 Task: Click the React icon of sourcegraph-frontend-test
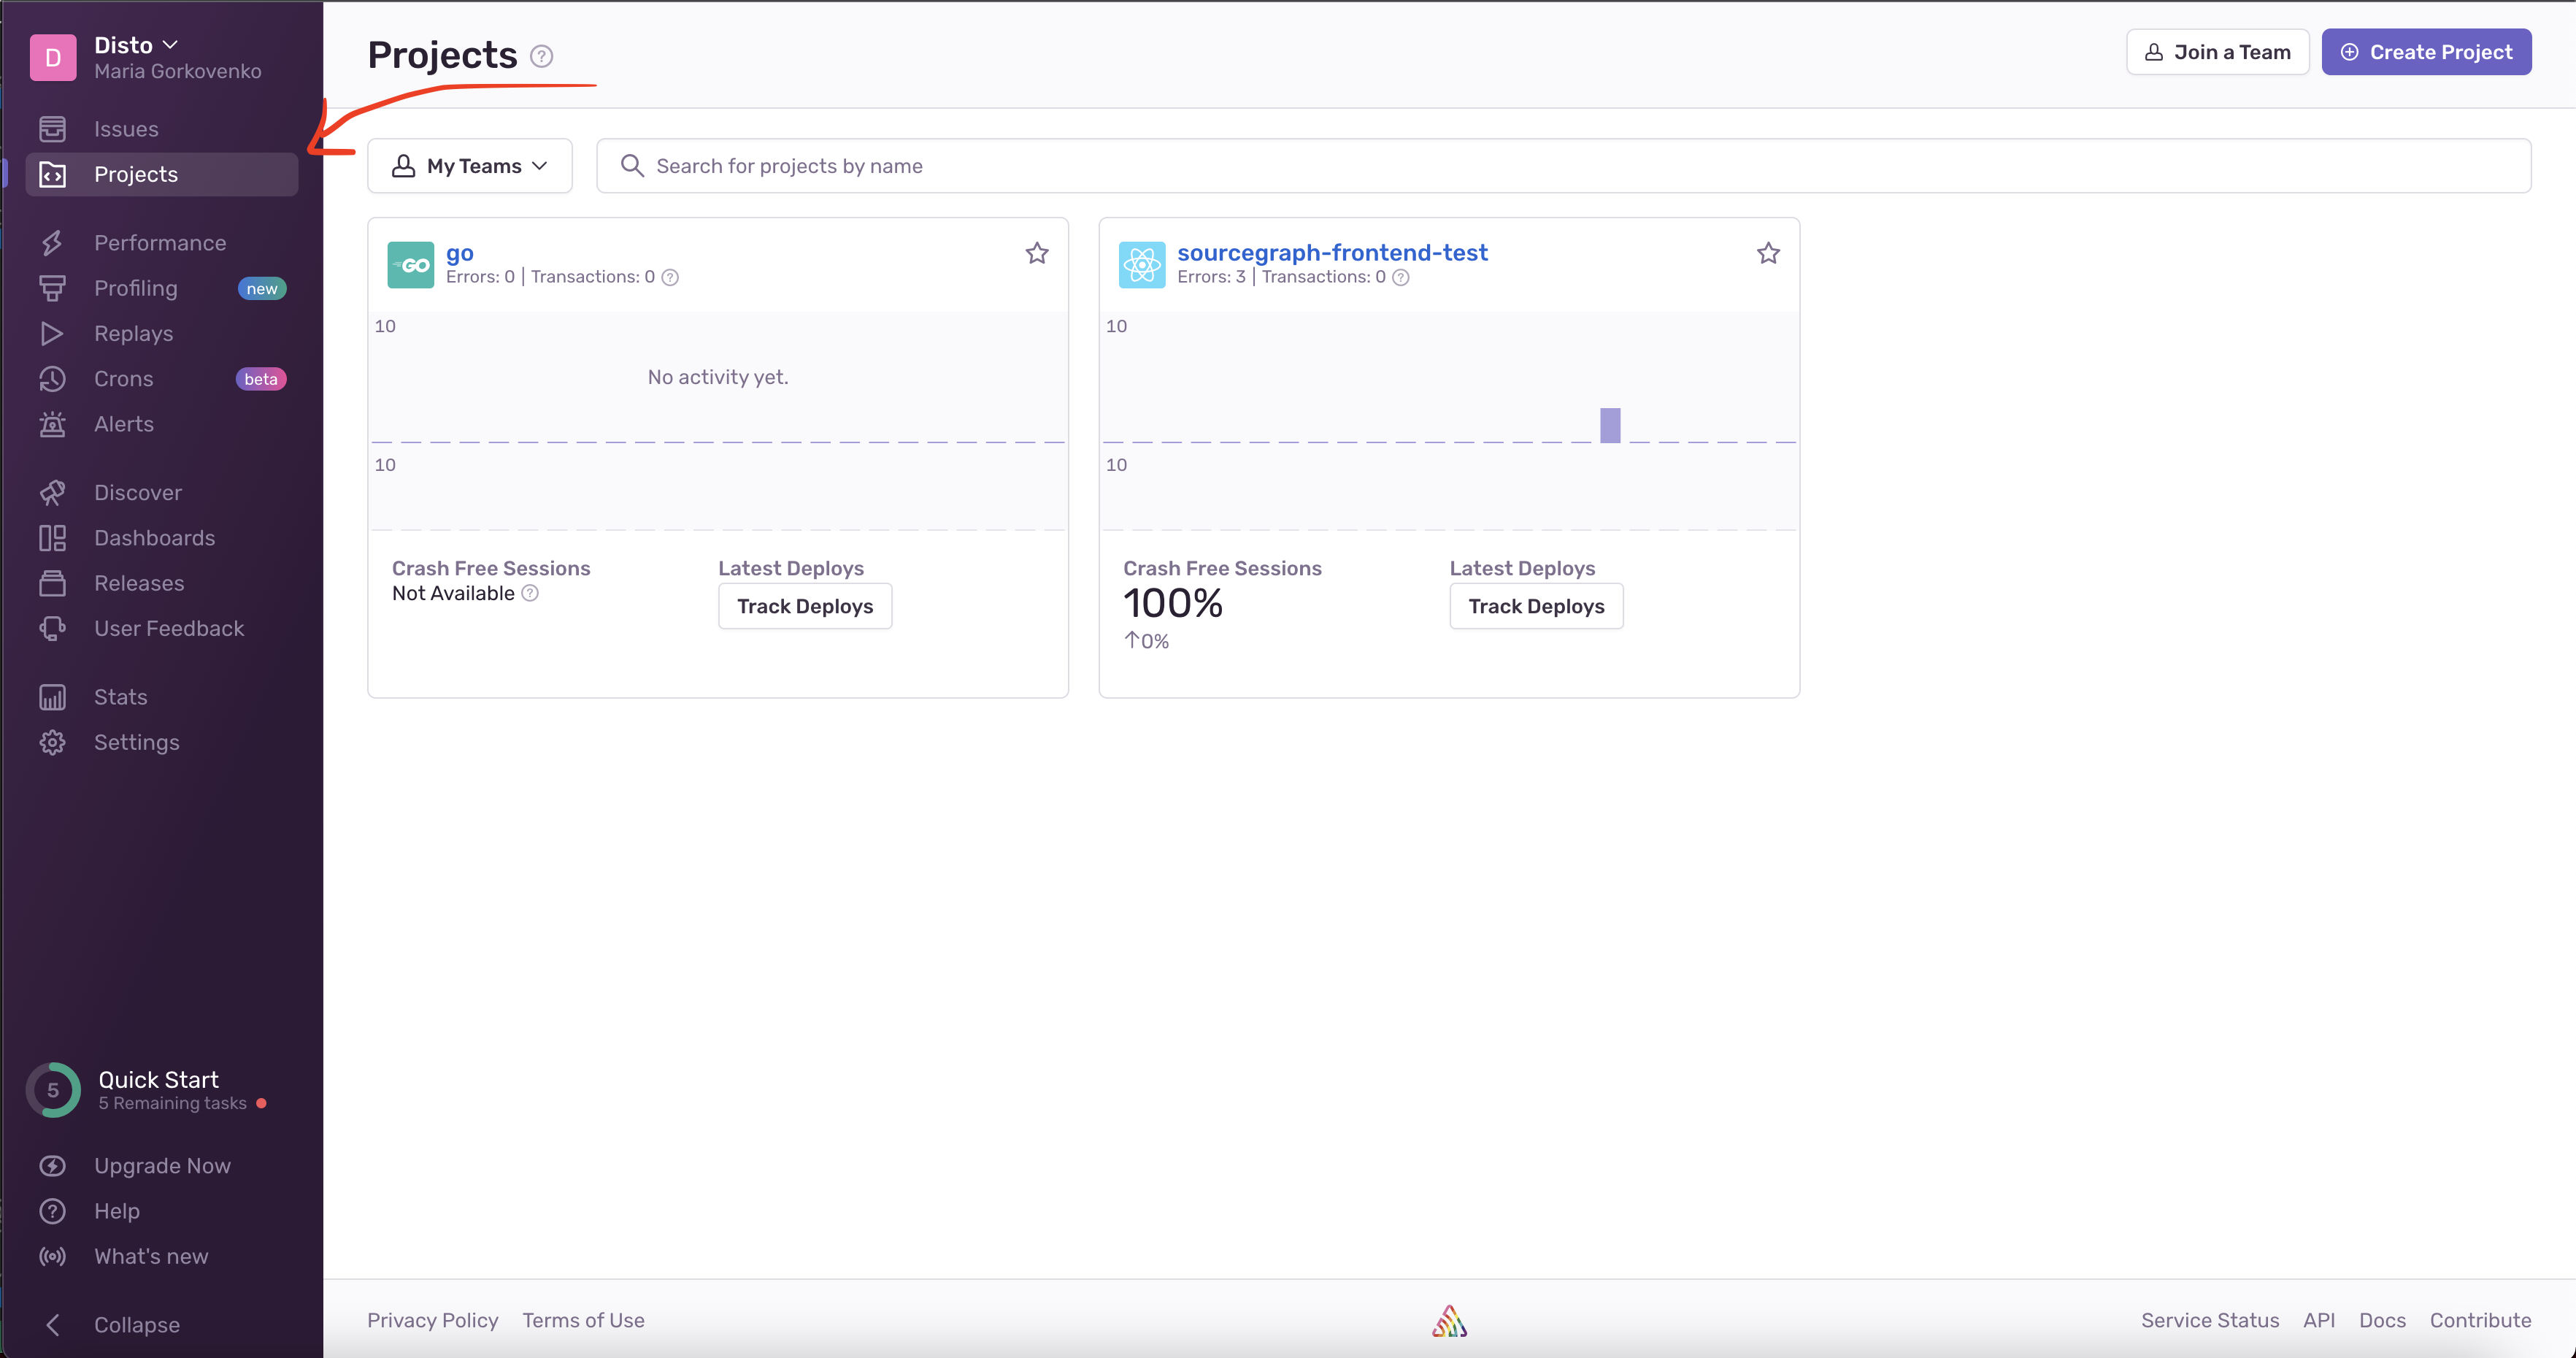(x=1141, y=265)
